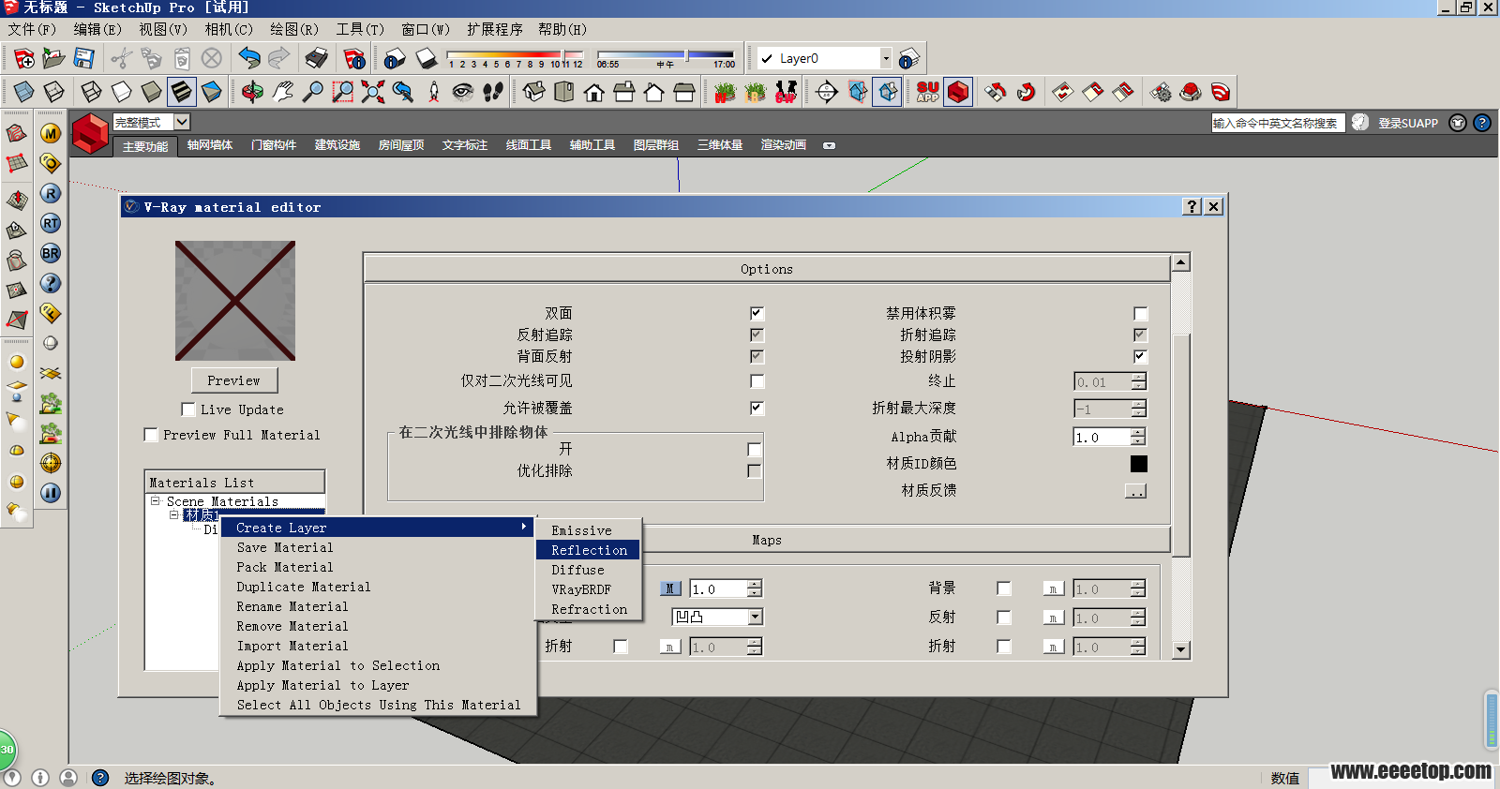Image resolution: width=1500 pixels, height=789 pixels.
Task: Toggle the 双面 checkbox
Action: coord(757,313)
